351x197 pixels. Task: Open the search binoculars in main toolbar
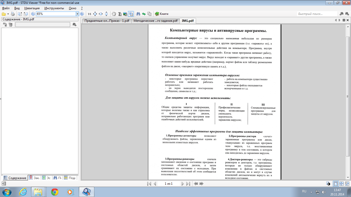[138, 14]
